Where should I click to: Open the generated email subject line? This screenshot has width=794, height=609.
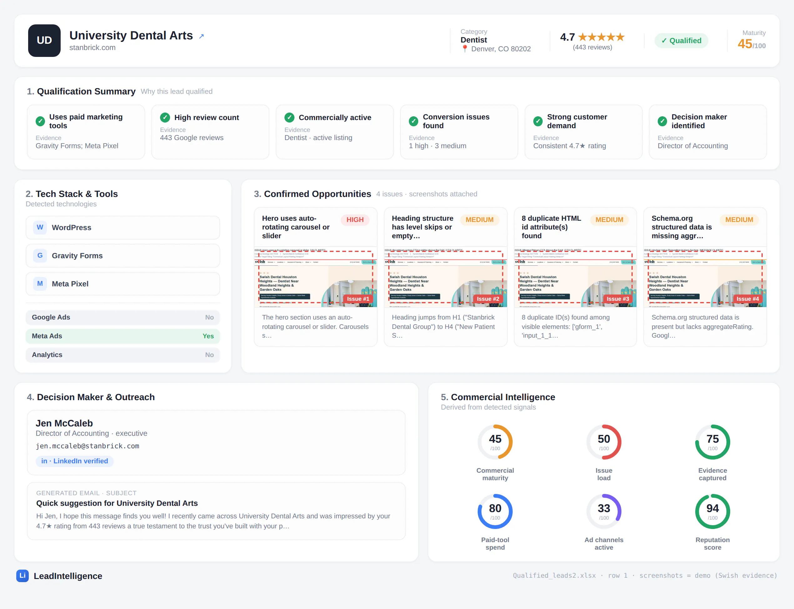click(x=117, y=503)
